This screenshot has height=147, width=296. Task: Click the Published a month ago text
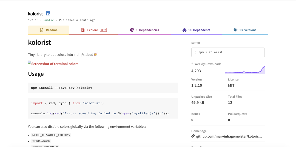77,20
